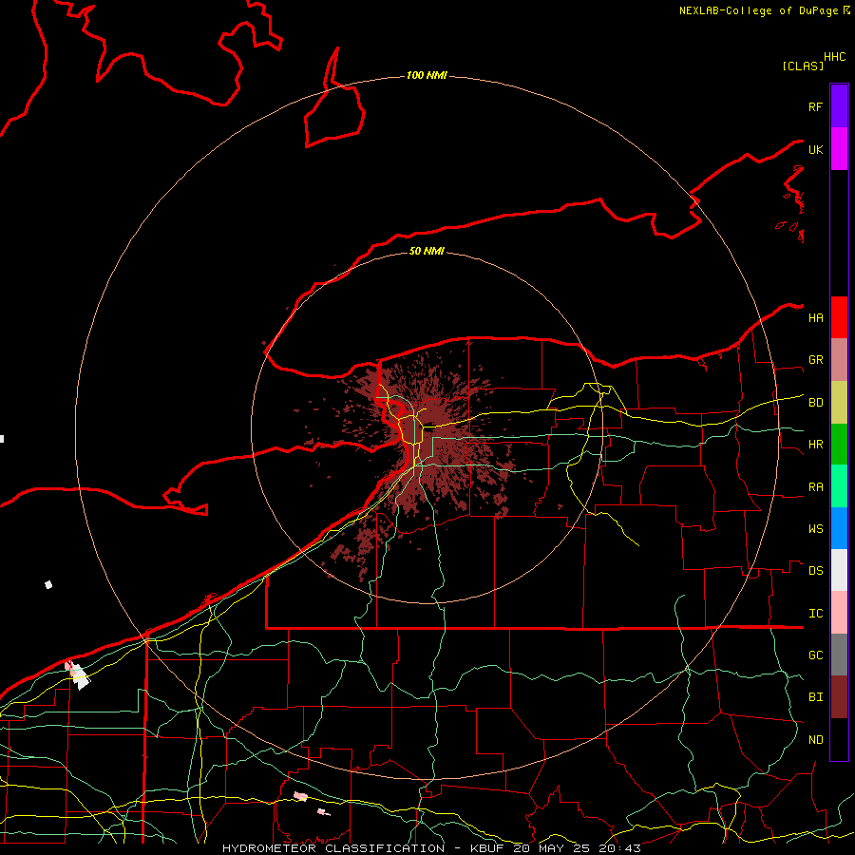Click the '100 NMI' range ring label

coord(427,75)
